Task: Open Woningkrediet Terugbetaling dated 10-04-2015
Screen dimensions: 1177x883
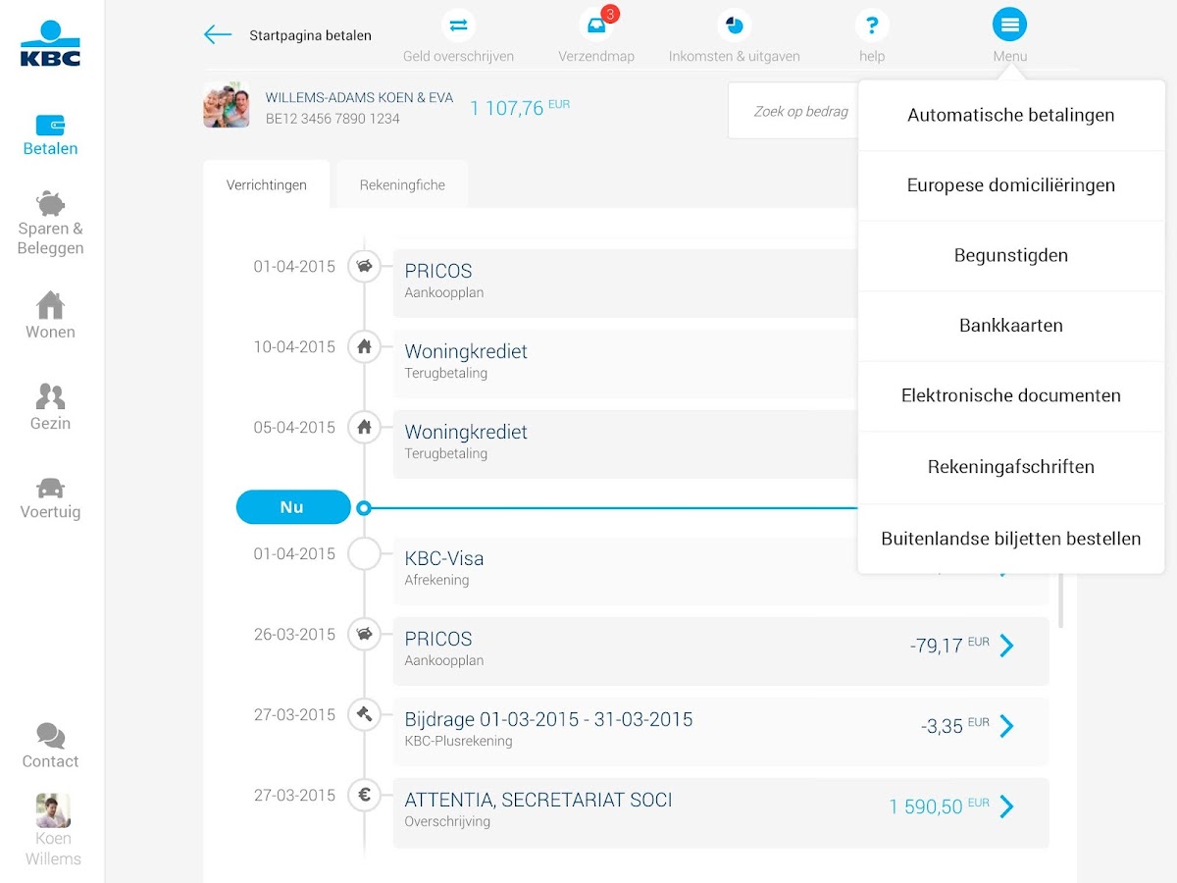Action: [x=626, y=363]
